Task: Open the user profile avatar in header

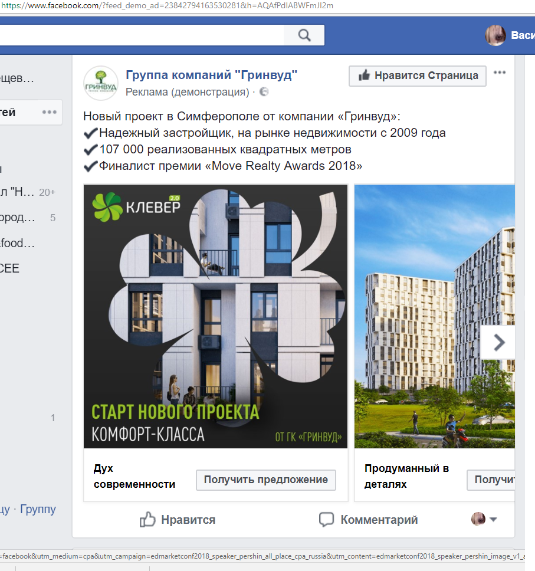Action: (495, 35)
